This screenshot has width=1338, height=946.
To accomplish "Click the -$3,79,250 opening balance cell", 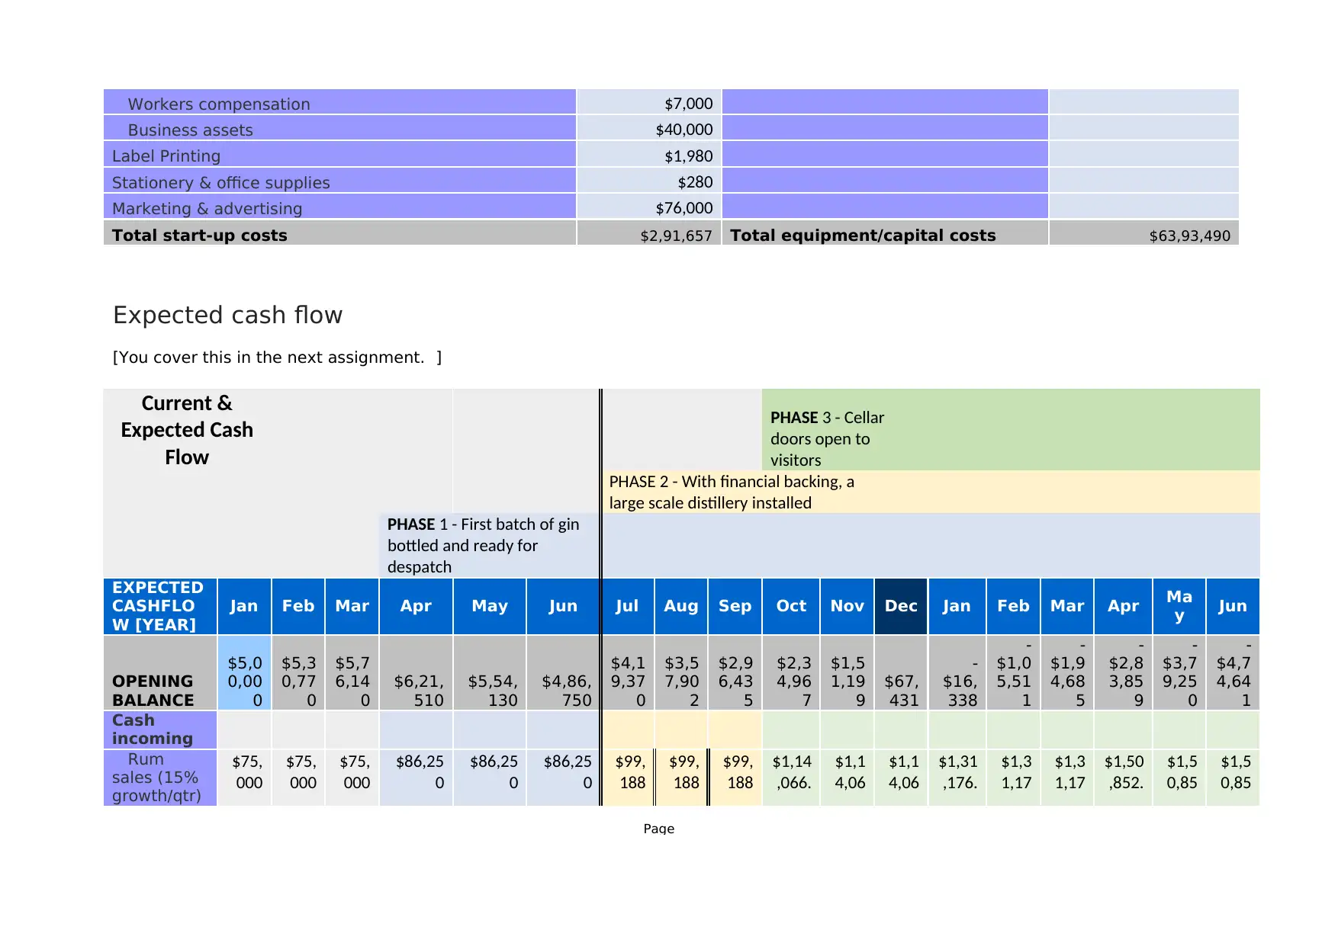I will (1179, 672).
